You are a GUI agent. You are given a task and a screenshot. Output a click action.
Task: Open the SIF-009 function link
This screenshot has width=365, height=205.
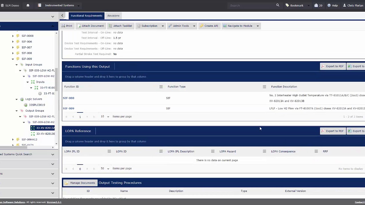pos(68,108)
